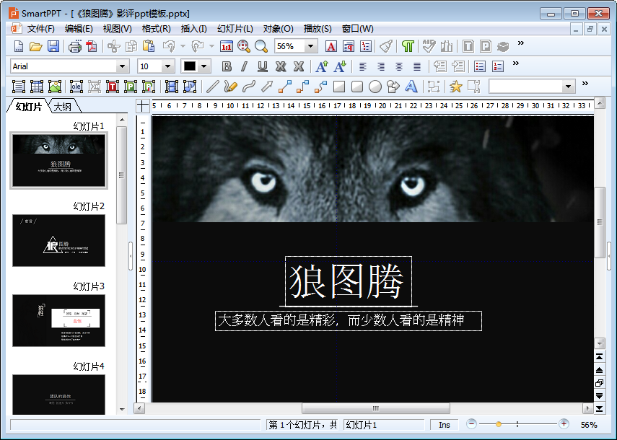
Task: Select the ellipse shape tool
Action: click(x=375, y=87)
